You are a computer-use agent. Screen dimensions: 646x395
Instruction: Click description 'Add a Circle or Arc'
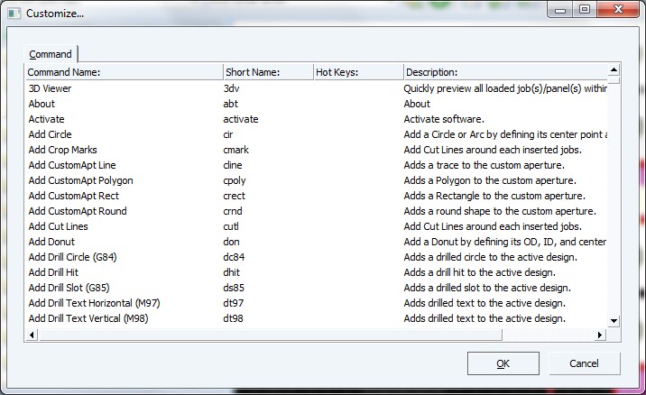coord(505,134)
